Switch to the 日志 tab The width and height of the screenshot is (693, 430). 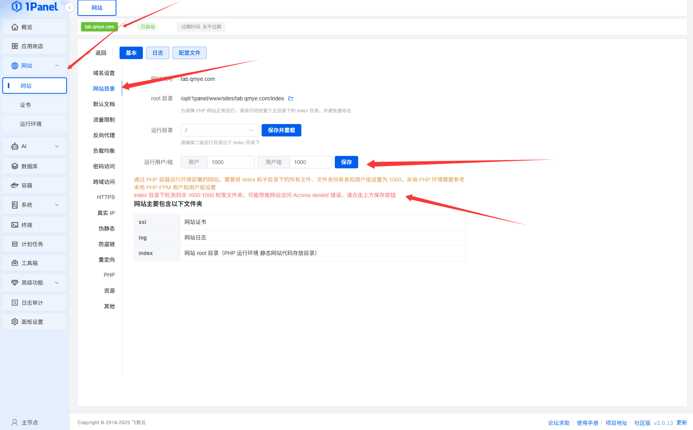158,53
